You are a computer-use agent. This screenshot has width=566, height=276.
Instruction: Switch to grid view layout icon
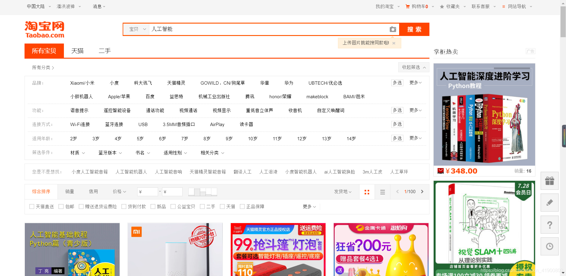pos(367,192)
